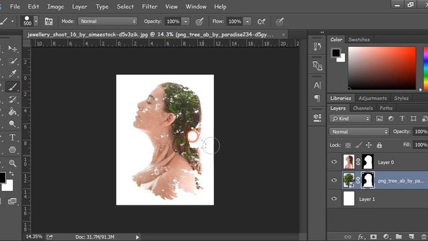Image resolution: width=428 pixels, height=241 pixels.
Task: Open the Filter menu
Action: click(x=150, y=7)
